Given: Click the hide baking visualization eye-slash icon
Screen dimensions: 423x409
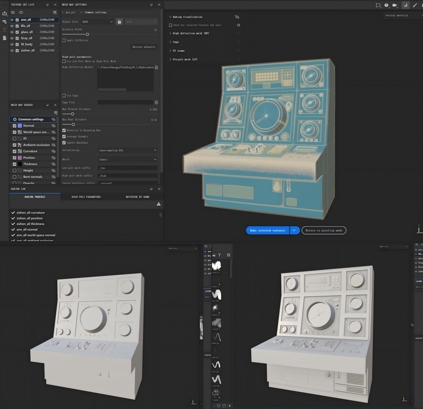Looking at the screenshot, I should pyautogui.click(x=237, y=17).
